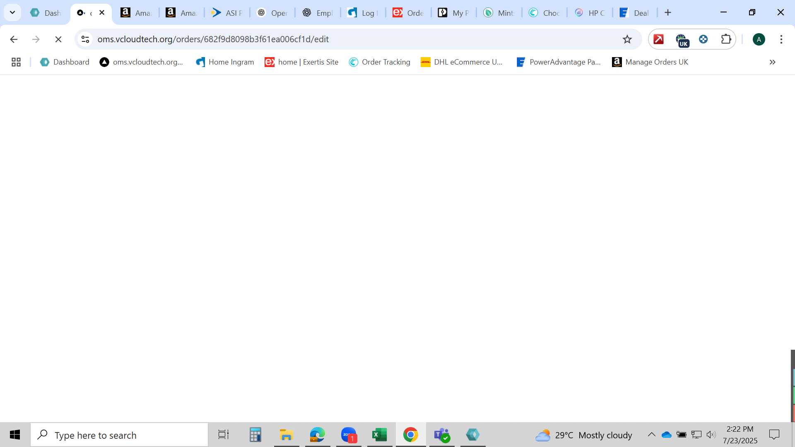Open Microsoft Edge from taskbar
Screen dimensions: 795x447
point(318,435)
